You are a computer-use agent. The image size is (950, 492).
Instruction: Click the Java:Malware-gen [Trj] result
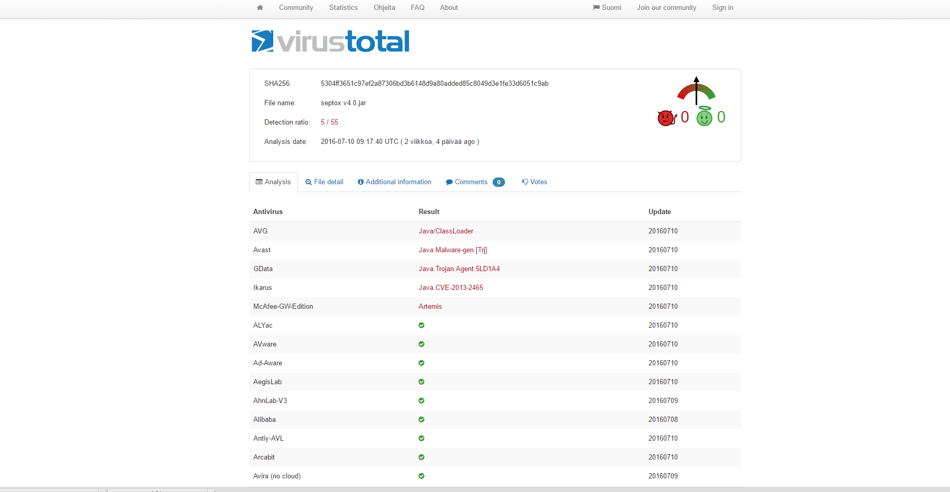(x=453, y=250)
